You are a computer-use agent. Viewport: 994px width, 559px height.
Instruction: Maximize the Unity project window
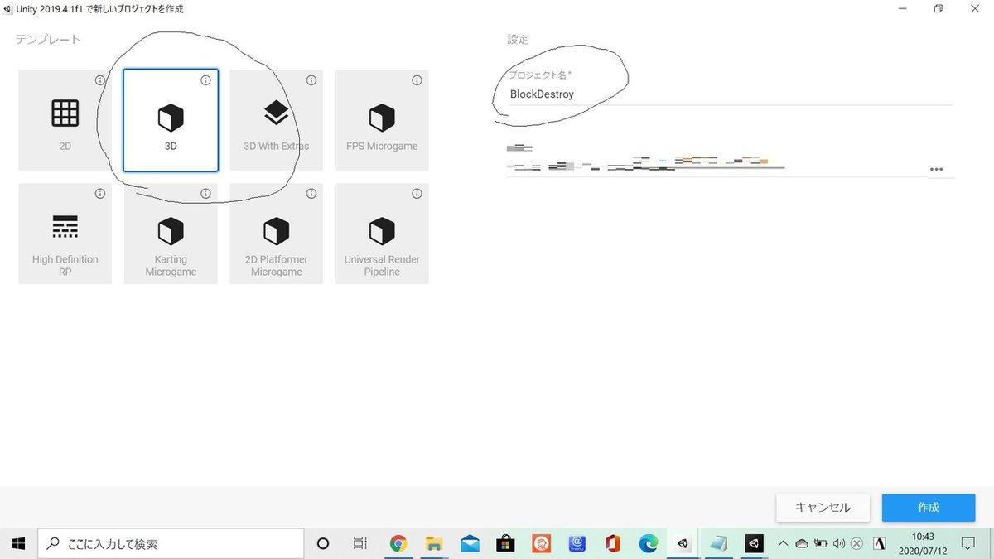pos(939,9)
